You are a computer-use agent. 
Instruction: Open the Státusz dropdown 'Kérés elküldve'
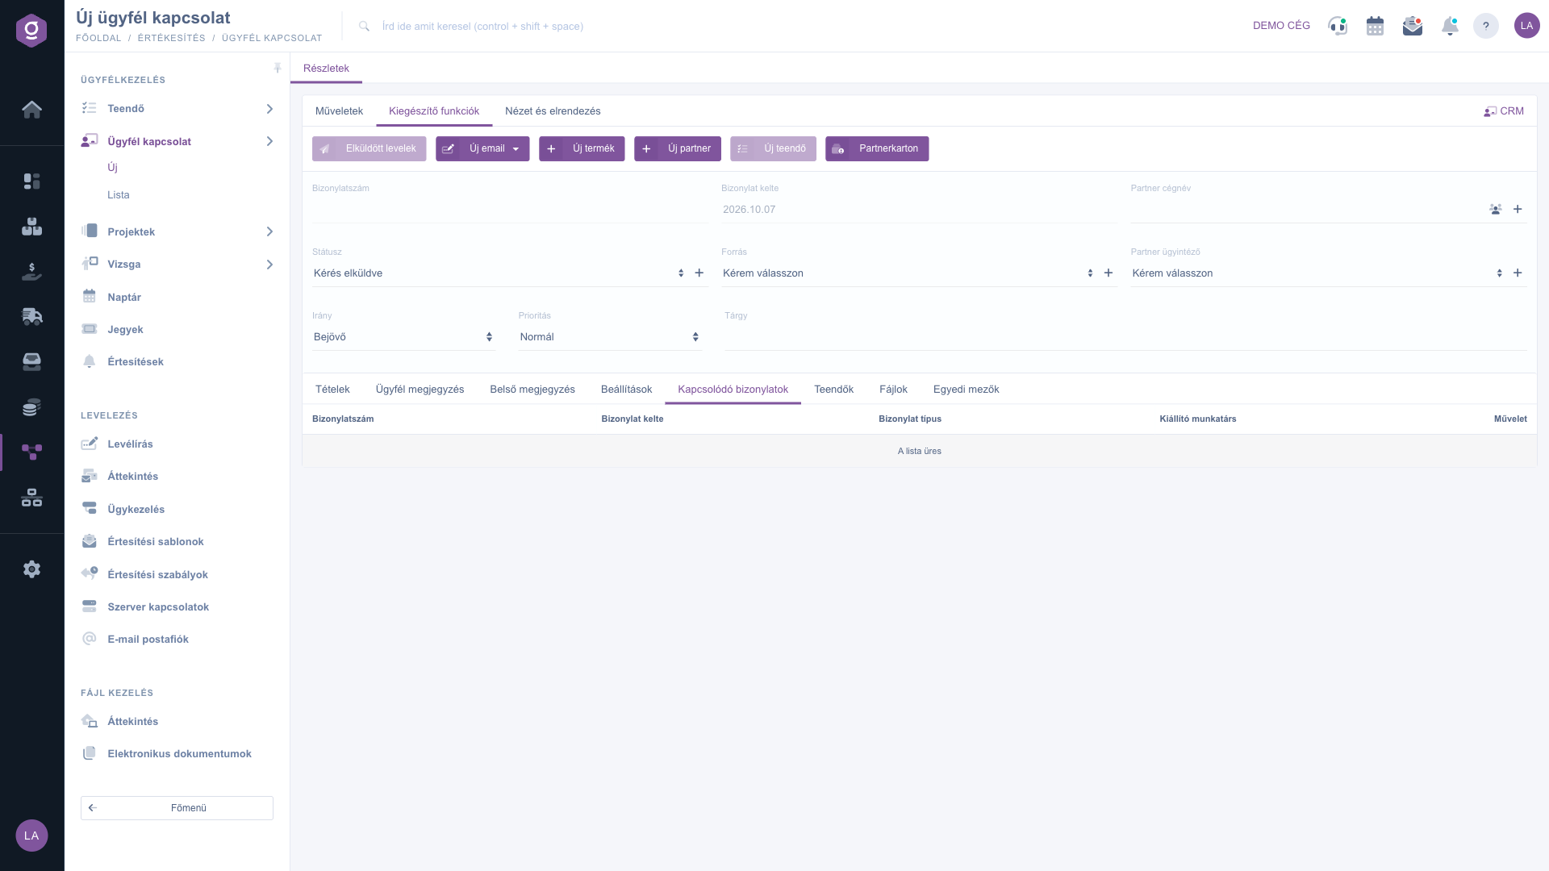[499, 273]
